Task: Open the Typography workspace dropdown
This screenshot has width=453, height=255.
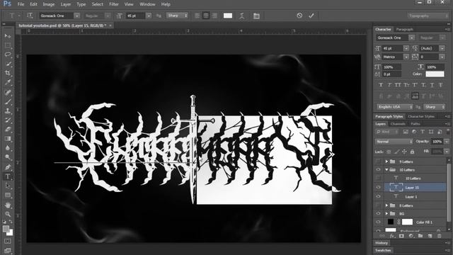Action: [428, 16]
